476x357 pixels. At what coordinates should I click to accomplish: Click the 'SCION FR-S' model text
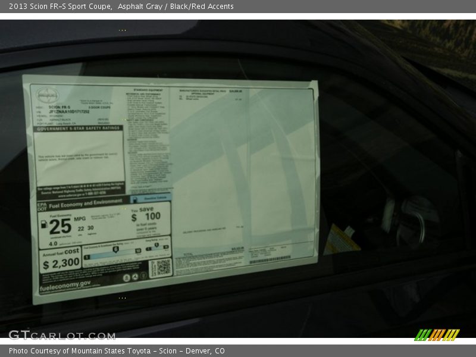click(59, 107)
